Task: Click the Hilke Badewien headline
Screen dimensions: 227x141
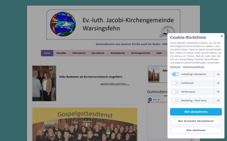Action: pos(91,77)
